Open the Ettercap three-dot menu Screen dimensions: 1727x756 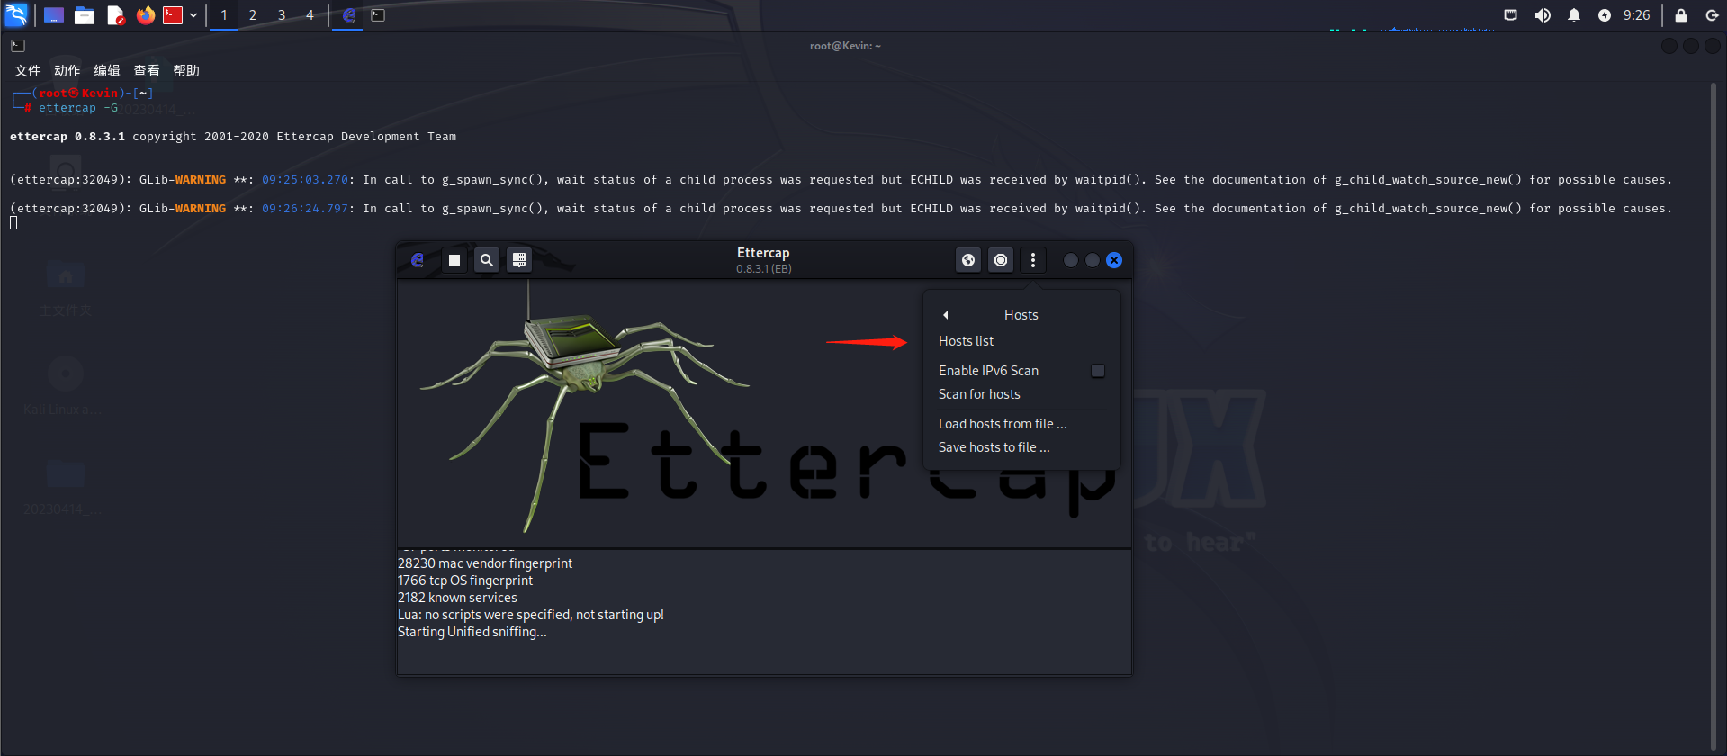coord(1033,260)
